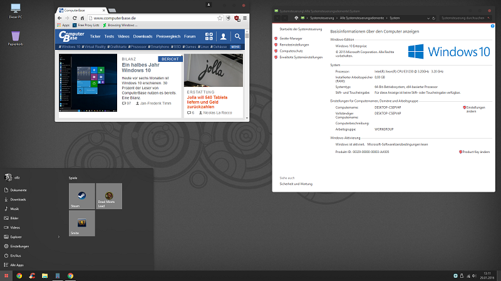Open the Forum on ComputerBase
The image size is (501, 281).
(x=190, y=36)
